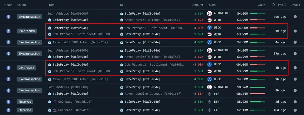Click value bar next to $8.26M

[x=257, y=87]
